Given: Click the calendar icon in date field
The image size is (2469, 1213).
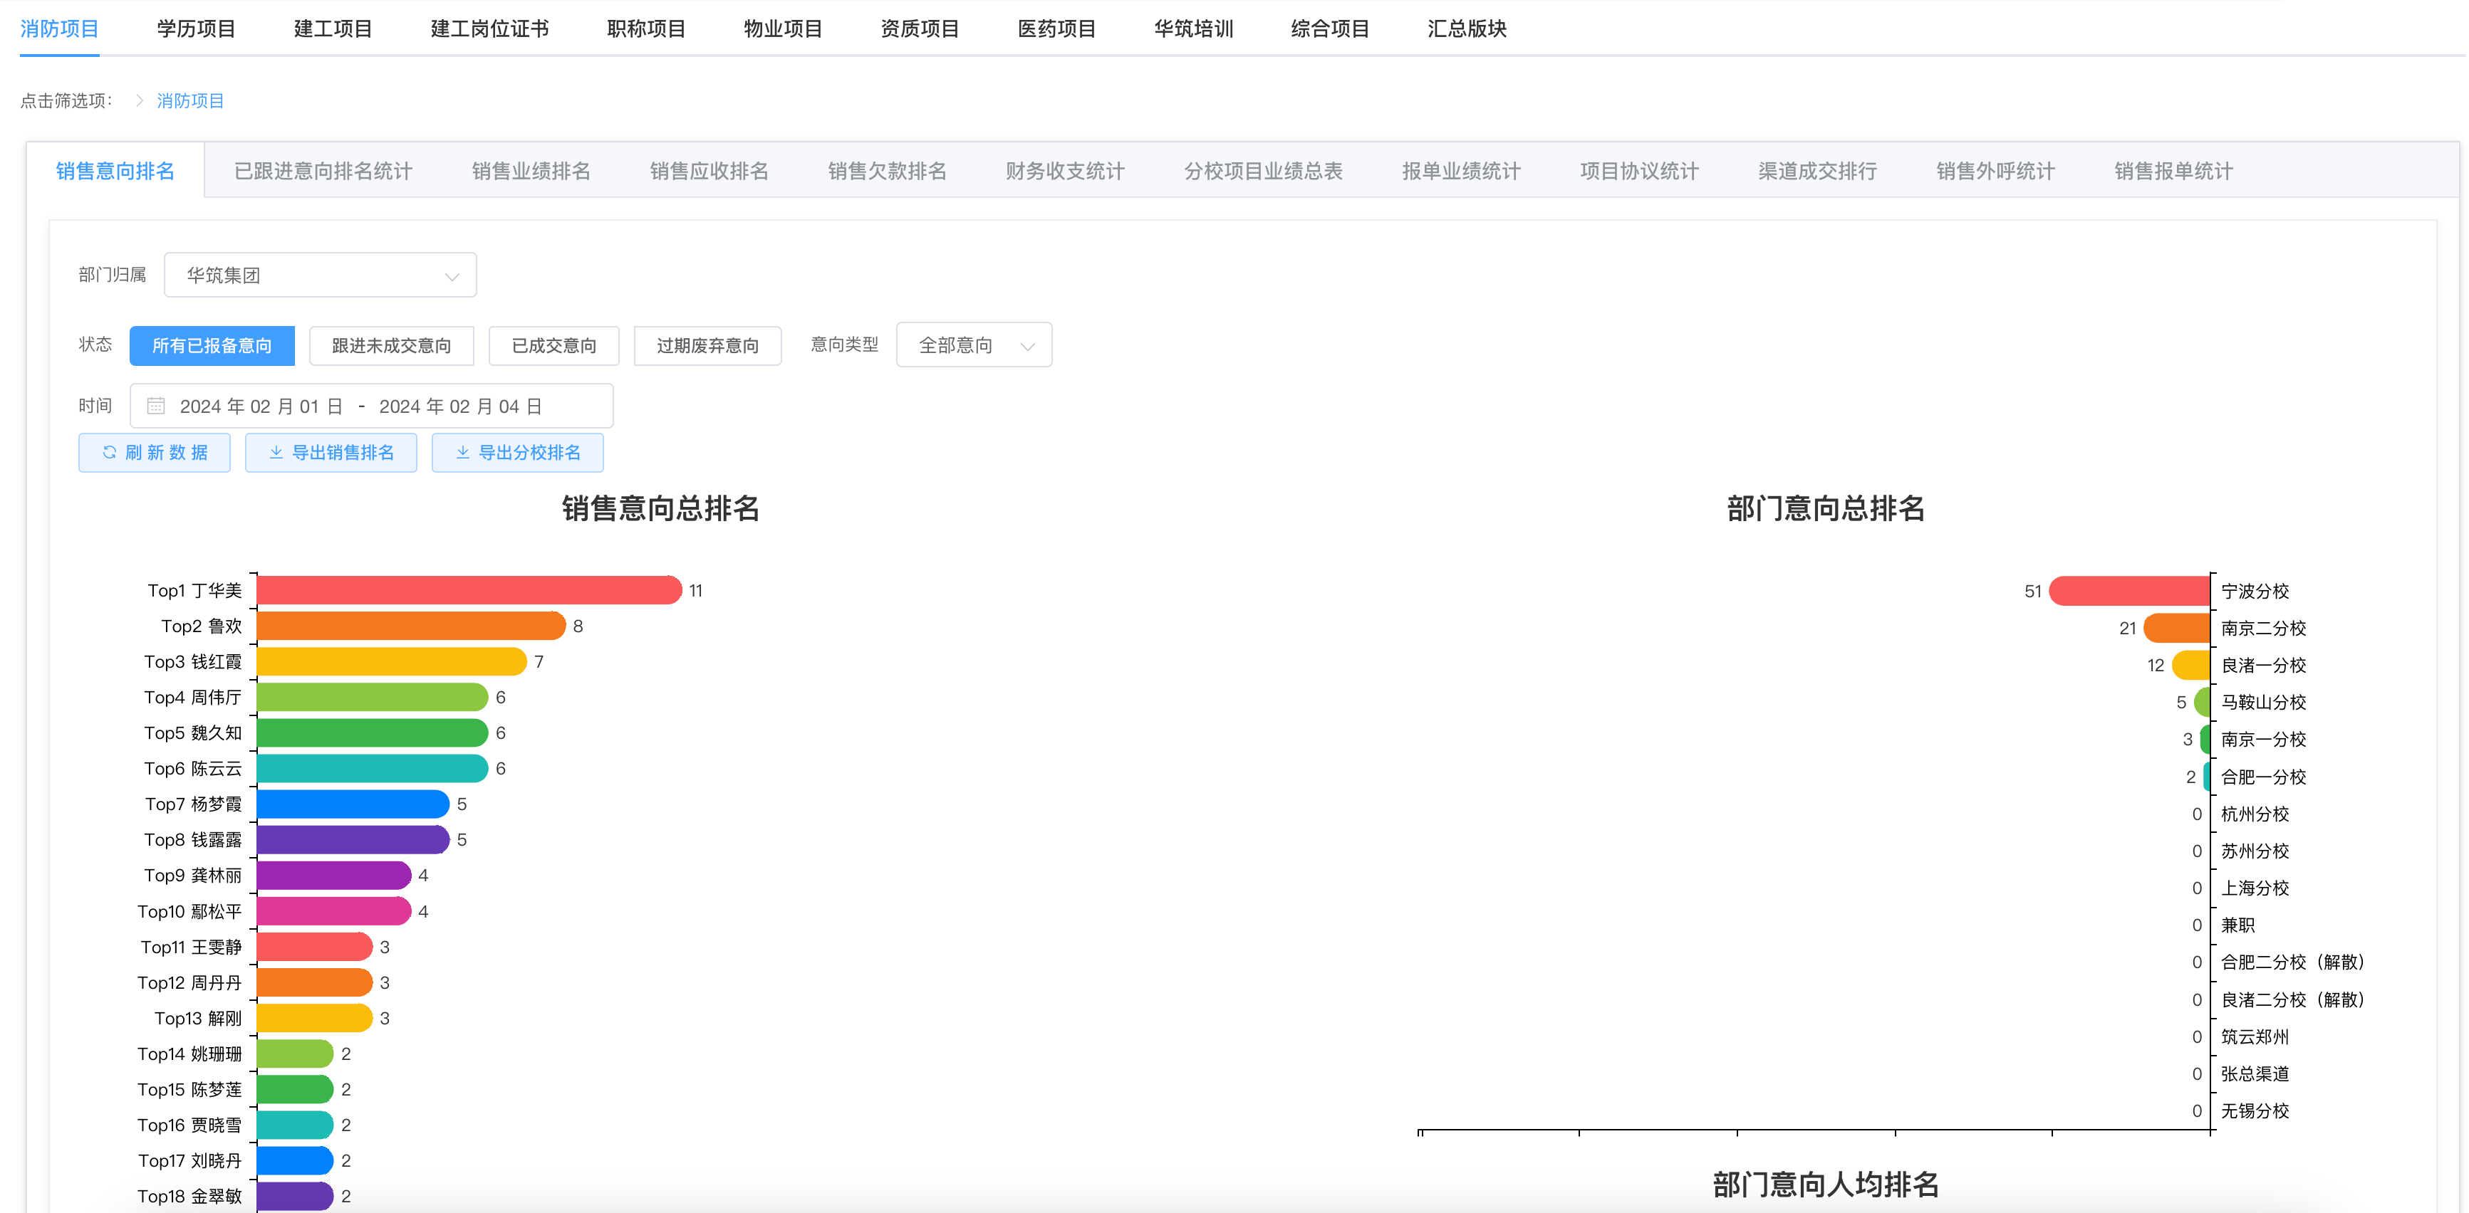Looking at the screenshot, I should [x=156, y=406].
